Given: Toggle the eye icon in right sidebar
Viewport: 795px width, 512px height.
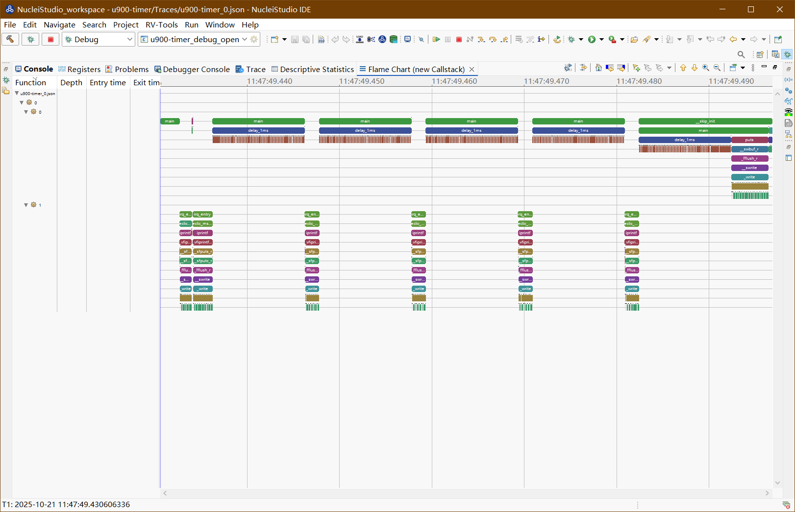Looking at the screenshot, I should (788, 112).
